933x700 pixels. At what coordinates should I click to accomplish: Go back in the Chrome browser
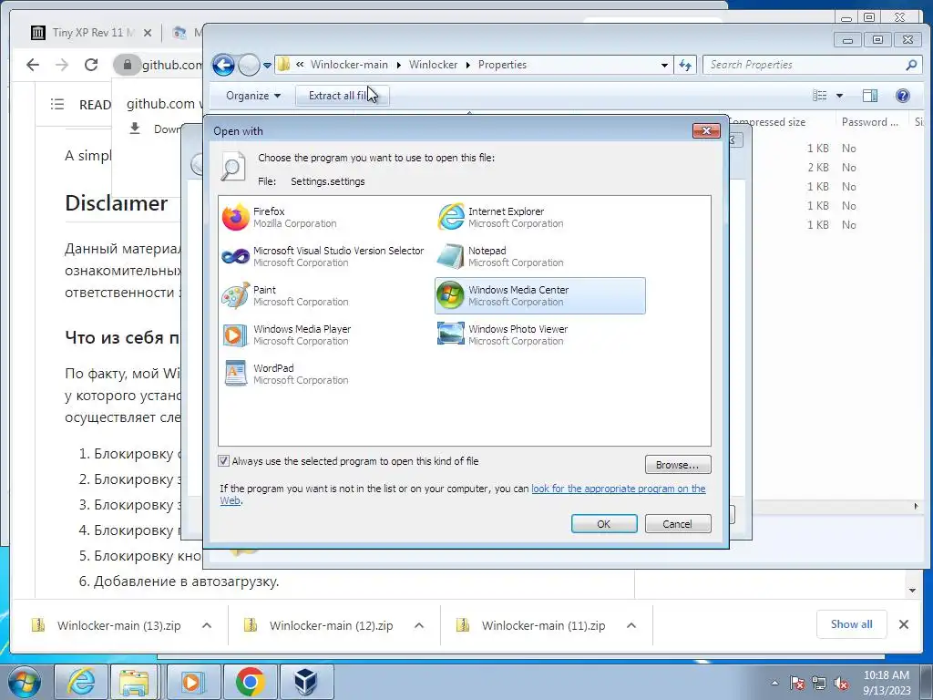[33, 65]
